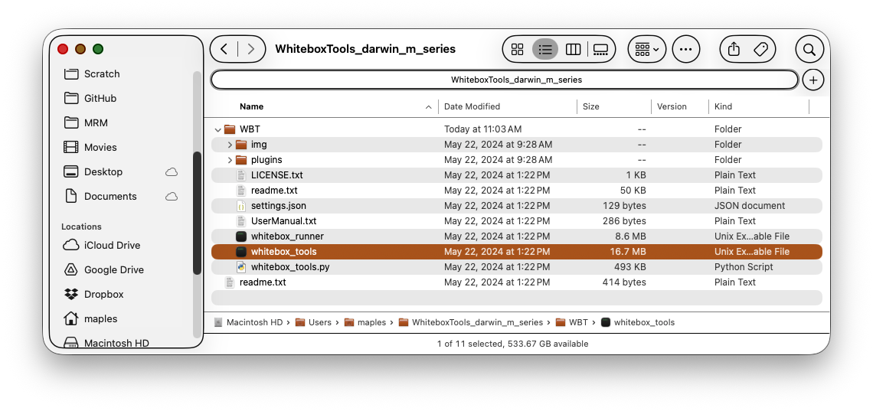Screen dimensions: 873x411
Task: Select the WhiteboxTools_darwin_m_series tab
Action: click(x=505, y=80)
